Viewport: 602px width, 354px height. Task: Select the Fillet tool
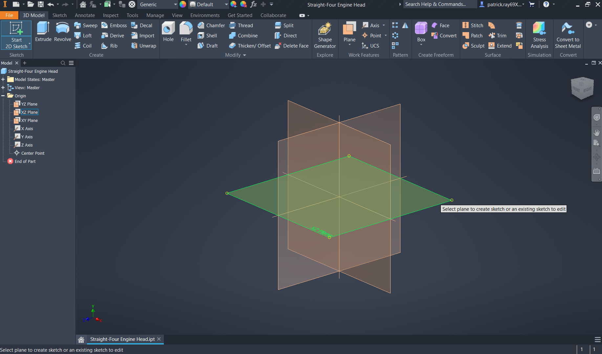[x=186, y=29]
